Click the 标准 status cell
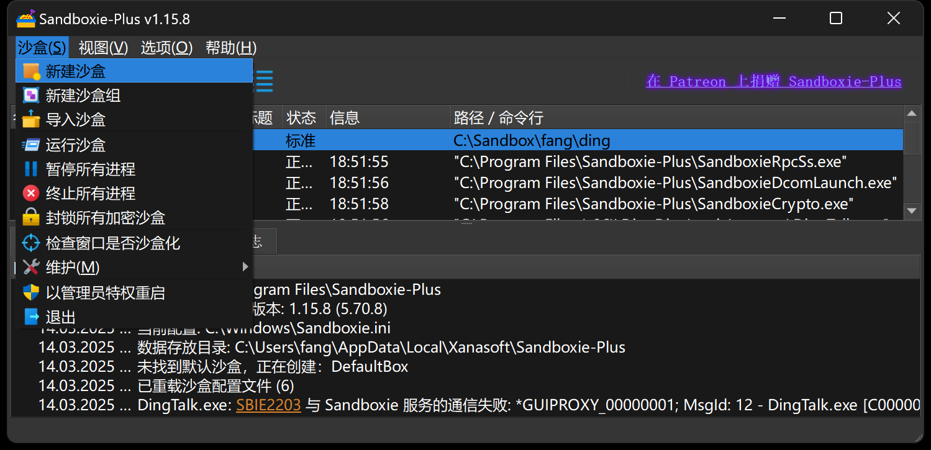 (301, 140)
